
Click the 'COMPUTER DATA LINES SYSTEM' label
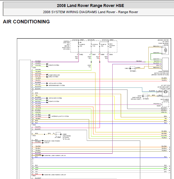coord(54,76)
